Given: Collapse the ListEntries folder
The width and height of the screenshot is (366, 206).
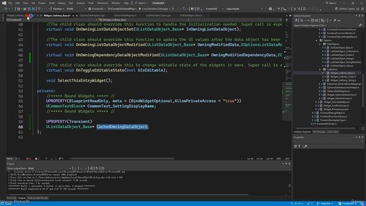Looking at the screenshot, I should [x=320, y=69].
